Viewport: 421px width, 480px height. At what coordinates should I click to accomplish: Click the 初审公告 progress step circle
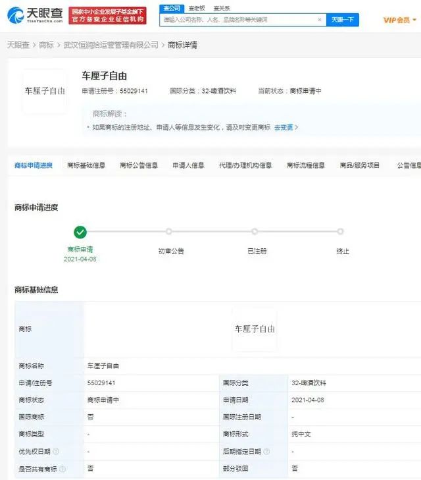click(x=169, y=232)
